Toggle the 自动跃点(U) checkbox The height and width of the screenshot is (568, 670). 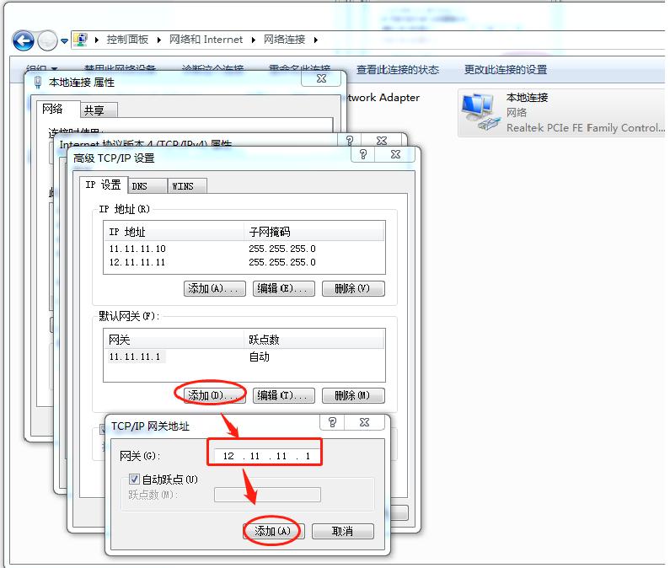[134, 479]
